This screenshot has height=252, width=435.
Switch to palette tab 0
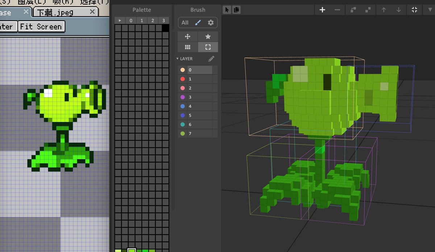click(x=131, y=21)
